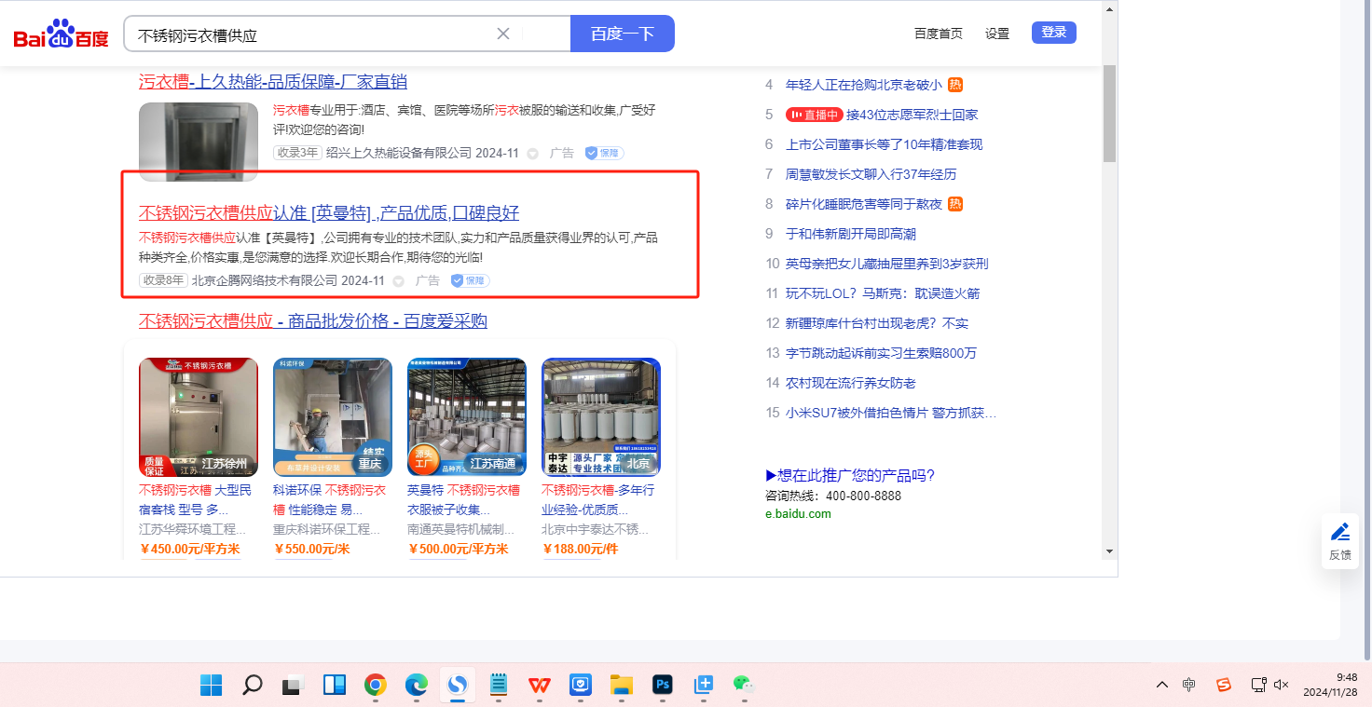The width and height of the screenshot is (1372, 707).
Task: Open the blue shield monitor app on taskbar
Action: 581,686
